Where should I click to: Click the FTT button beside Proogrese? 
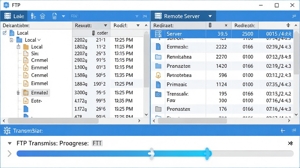[97, 143]
